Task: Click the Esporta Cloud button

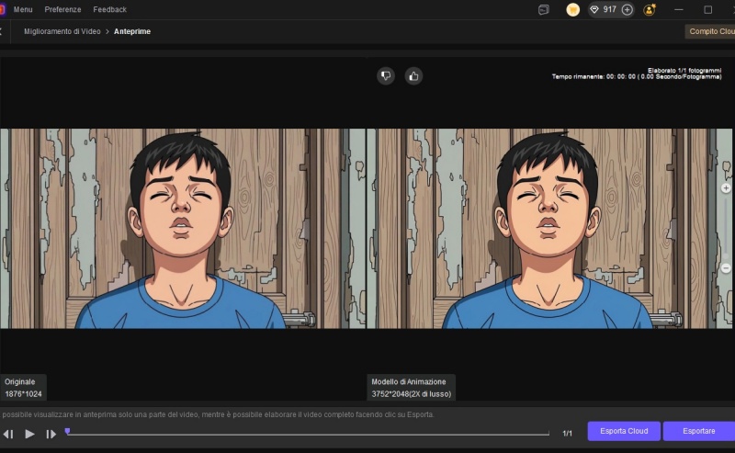Action: click(624, 431)
